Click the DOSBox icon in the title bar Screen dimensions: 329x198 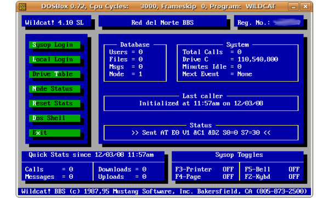[x=22, y=7]
